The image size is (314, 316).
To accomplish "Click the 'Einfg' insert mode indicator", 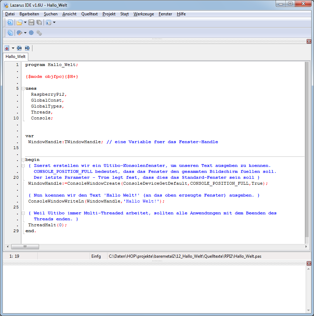I will pyautogui.click(x=96, y=256).
